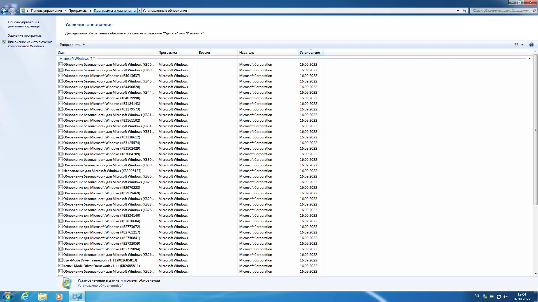Sort by the Установлено column header
The image size is (538, 302).
(310, 53)
